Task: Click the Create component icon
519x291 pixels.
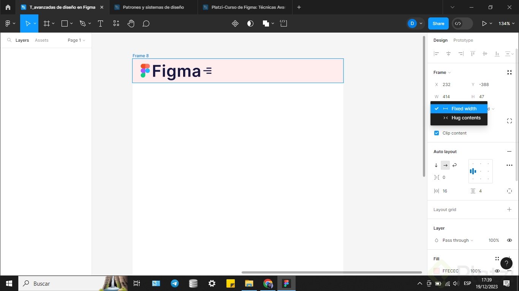Action: (235, 23)
